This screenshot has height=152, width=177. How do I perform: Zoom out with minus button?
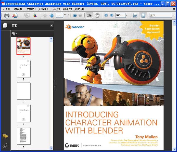(x=106, y=15)
